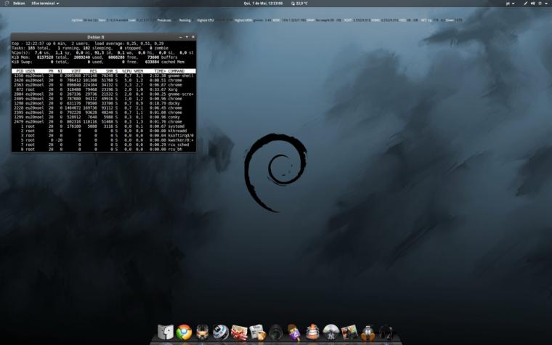Select the gnome-shell process row in top
The width and height of the screenshot is (552, 345).
point(103,76)
